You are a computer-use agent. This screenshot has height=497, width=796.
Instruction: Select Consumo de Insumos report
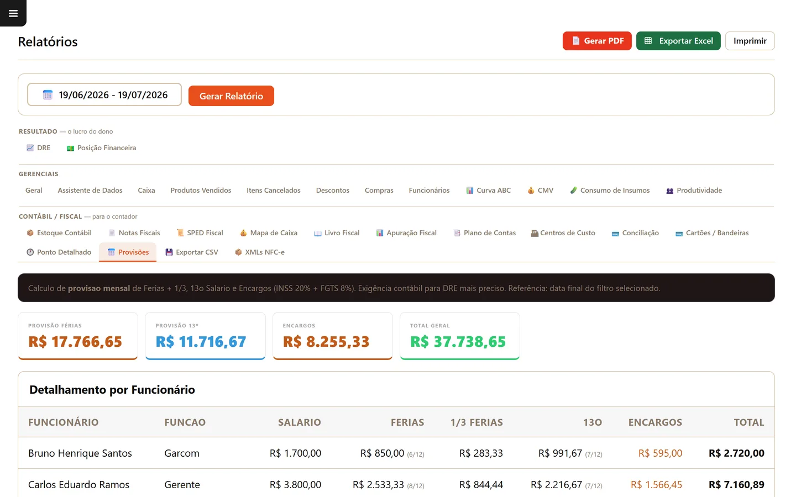click(610, 191)
